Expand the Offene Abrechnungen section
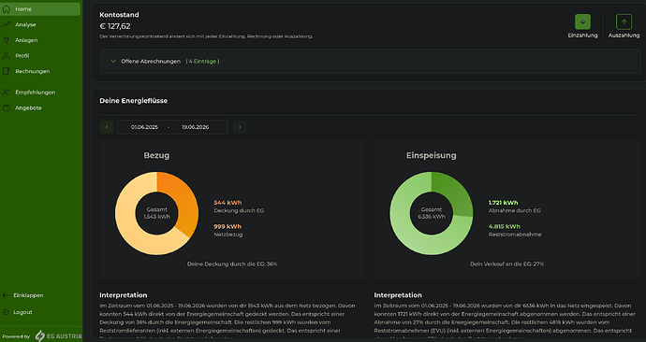646x342 pixels. tap(371, 62)
